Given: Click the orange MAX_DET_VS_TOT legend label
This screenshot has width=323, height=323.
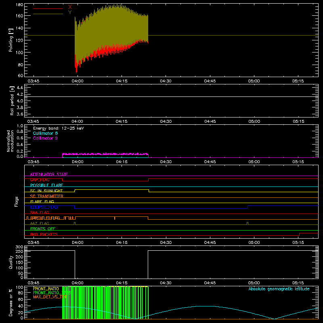Looking at the screenshot, I should [50, 297].
